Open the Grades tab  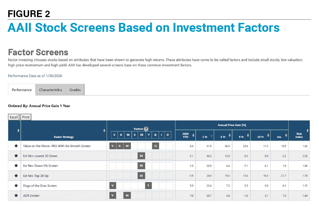coord(75,90)
